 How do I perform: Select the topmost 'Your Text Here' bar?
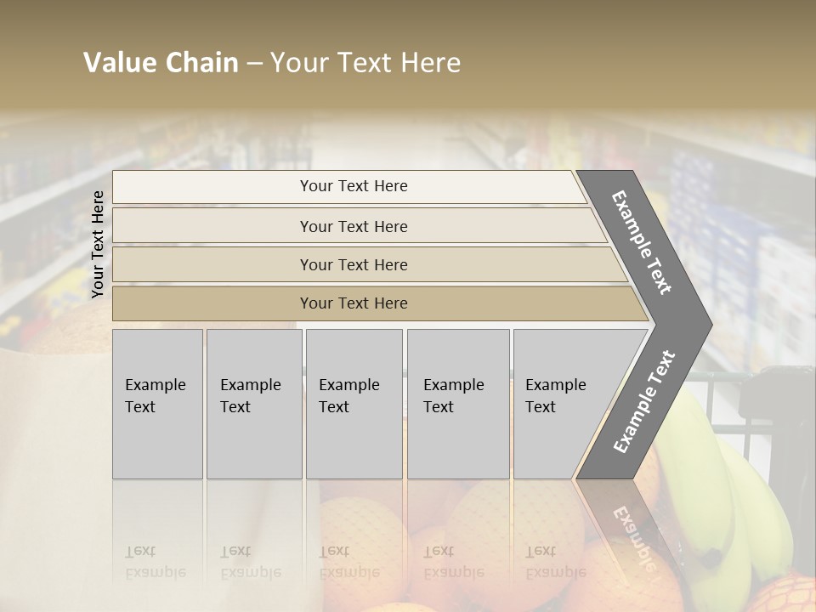coord(353,186)
